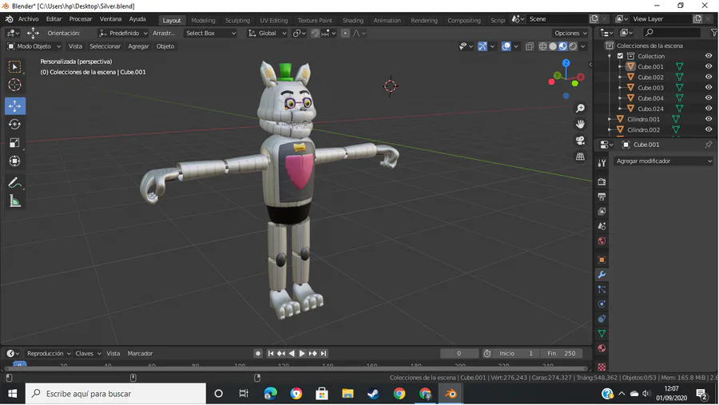This screenshot has width=719, height=405.
Task: Click the Inicio start frame field
Action: coord(516,353)
